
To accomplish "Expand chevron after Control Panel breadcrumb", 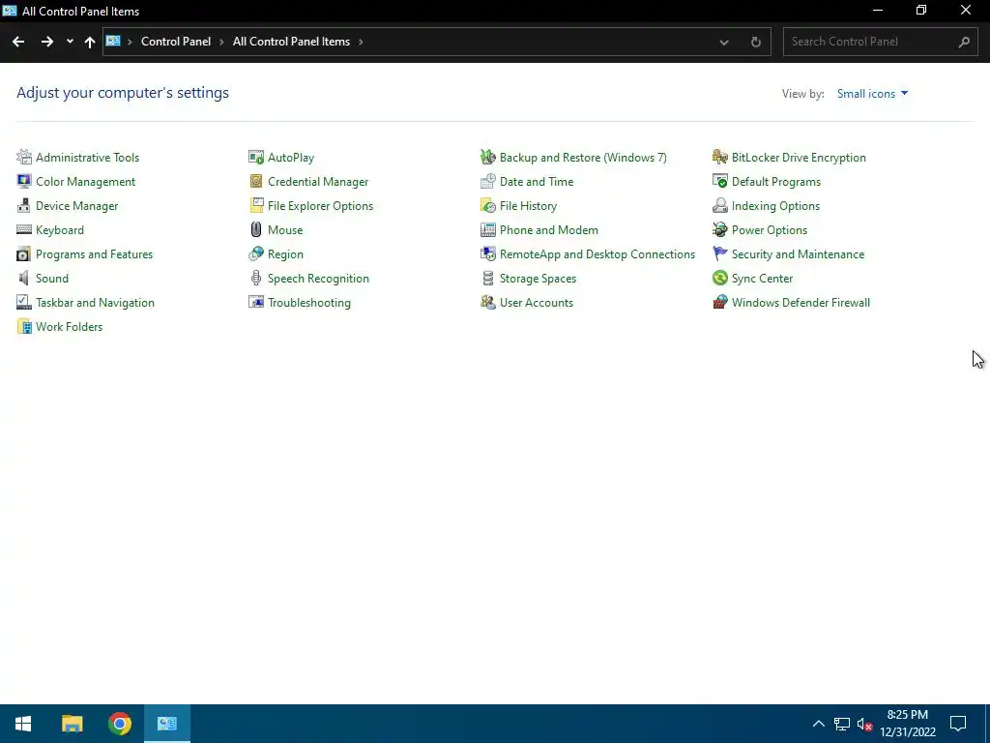I will tap(221, 42).
